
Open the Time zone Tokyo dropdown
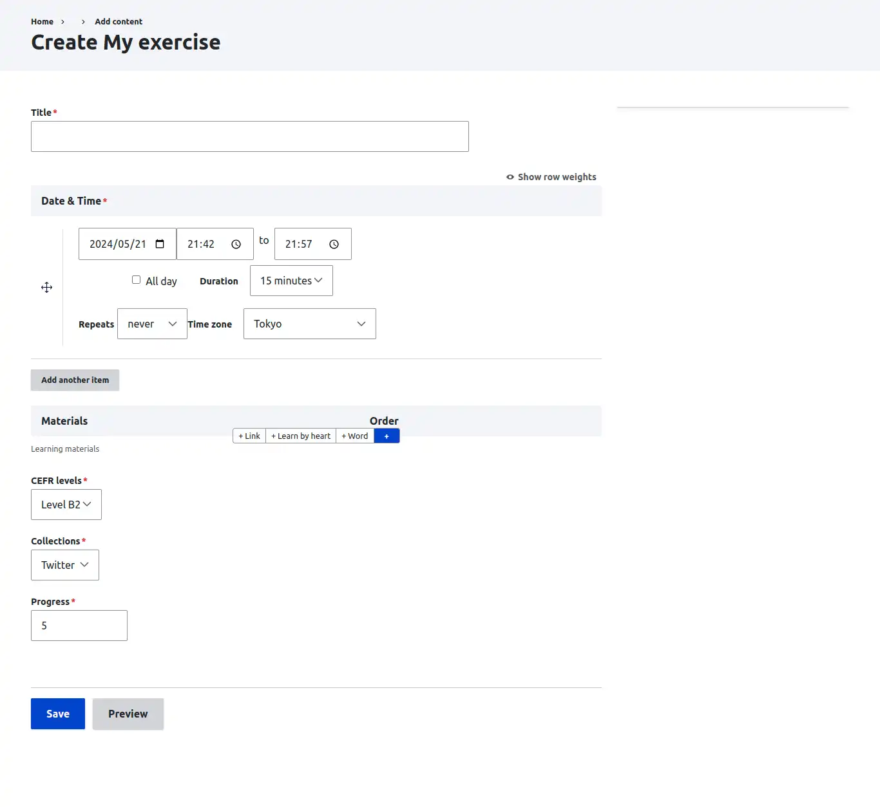[x=309, y=324]
